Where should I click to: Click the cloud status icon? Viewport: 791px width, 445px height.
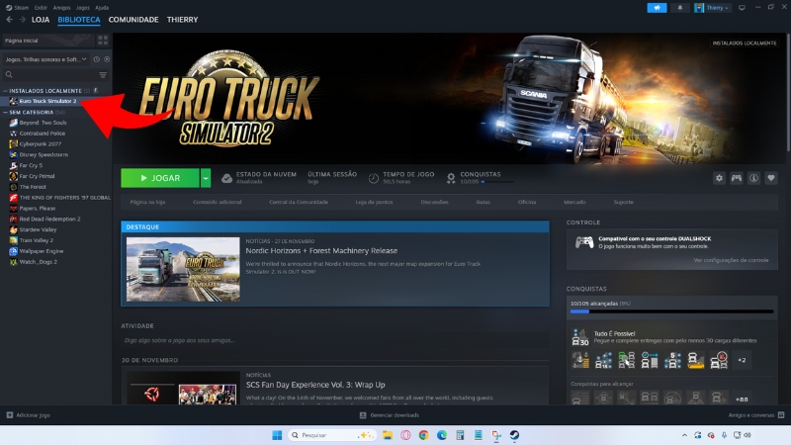227,178
